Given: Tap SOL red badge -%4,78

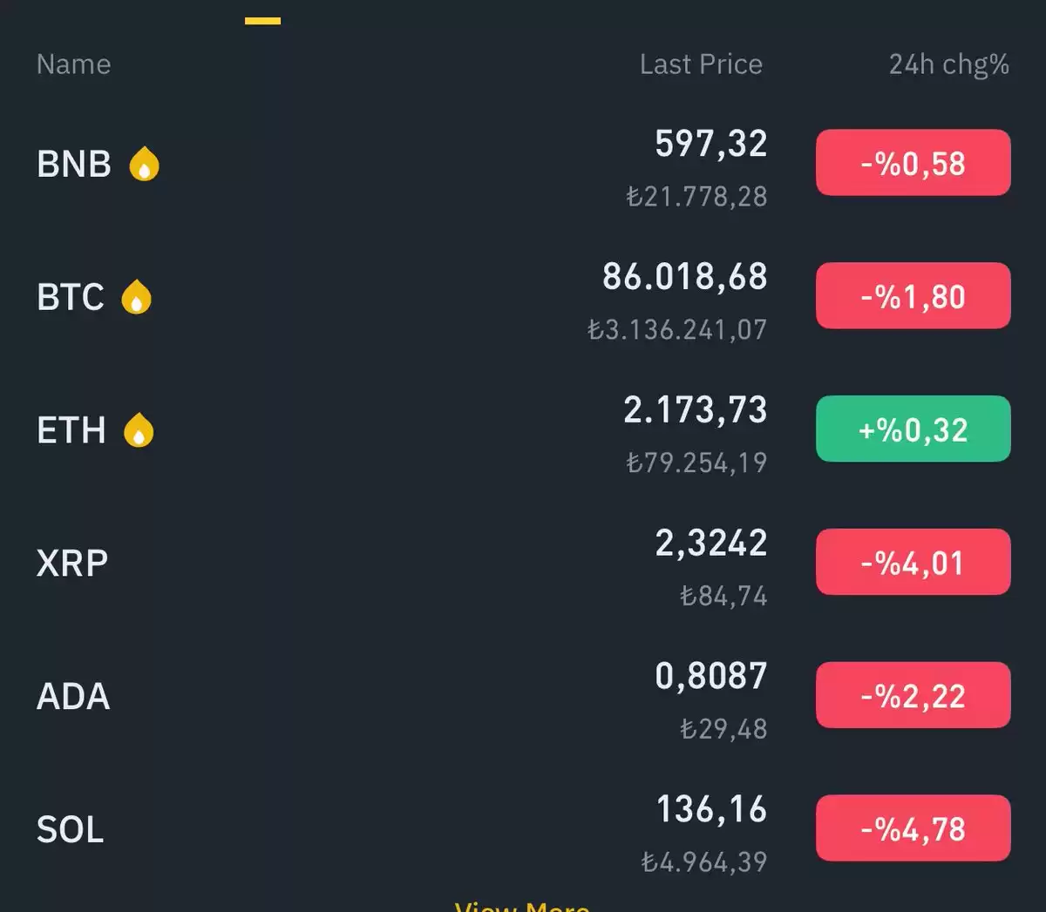Looking at the screenshot, I should [x=913, y=829].
